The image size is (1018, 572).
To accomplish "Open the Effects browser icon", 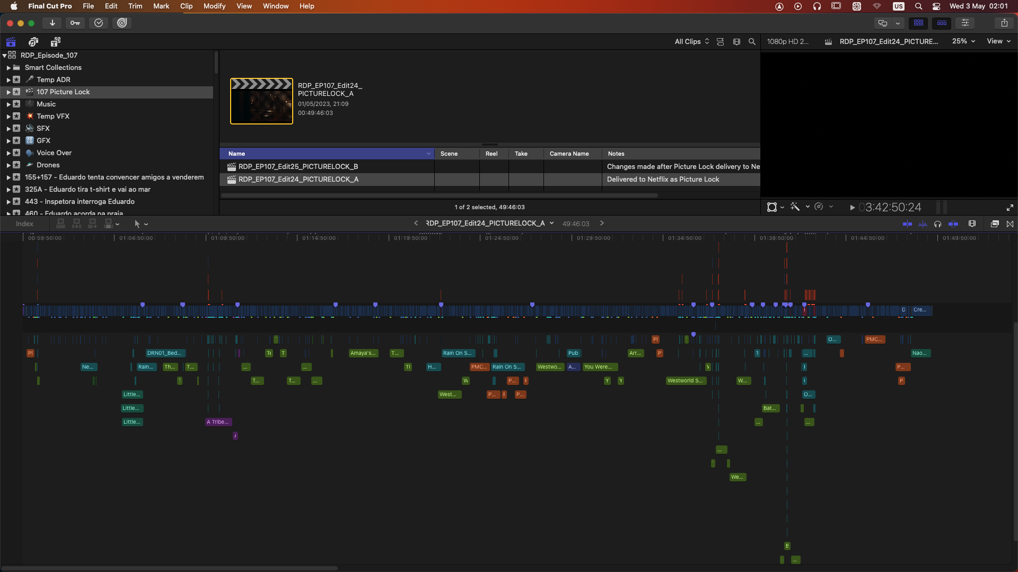I will coord(995,224).
